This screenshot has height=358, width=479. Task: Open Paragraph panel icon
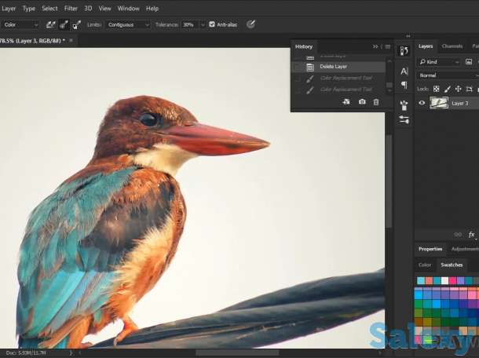404,85
